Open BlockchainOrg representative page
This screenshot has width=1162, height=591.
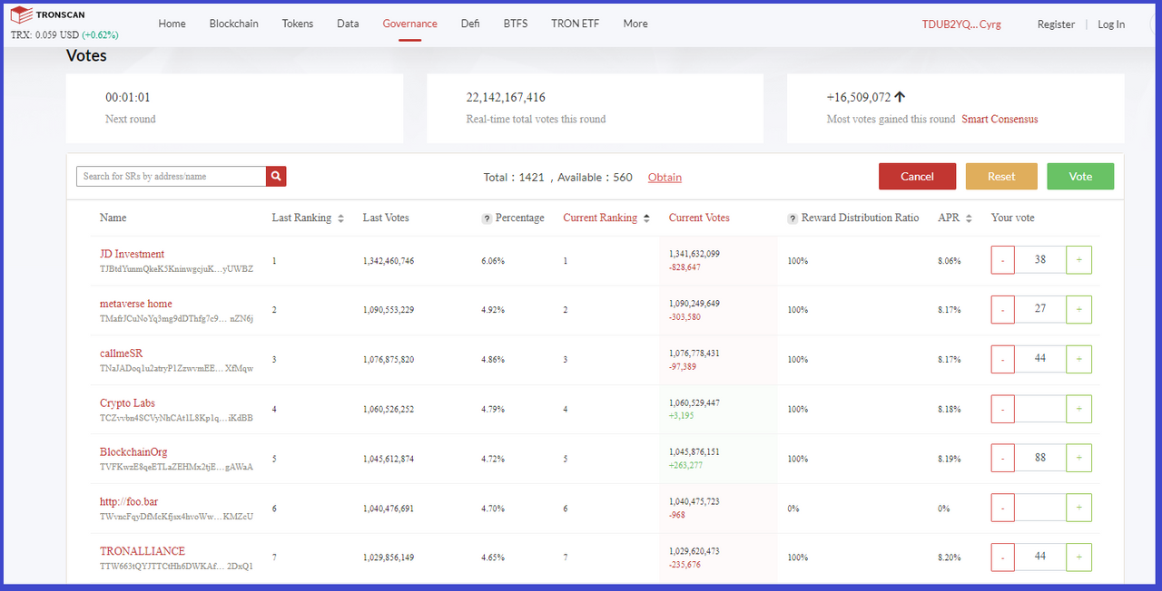click(133, 451)
